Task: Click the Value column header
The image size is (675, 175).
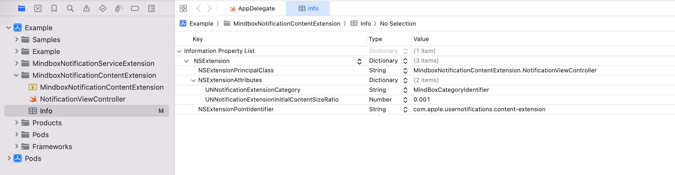Action: click(421, 39)
